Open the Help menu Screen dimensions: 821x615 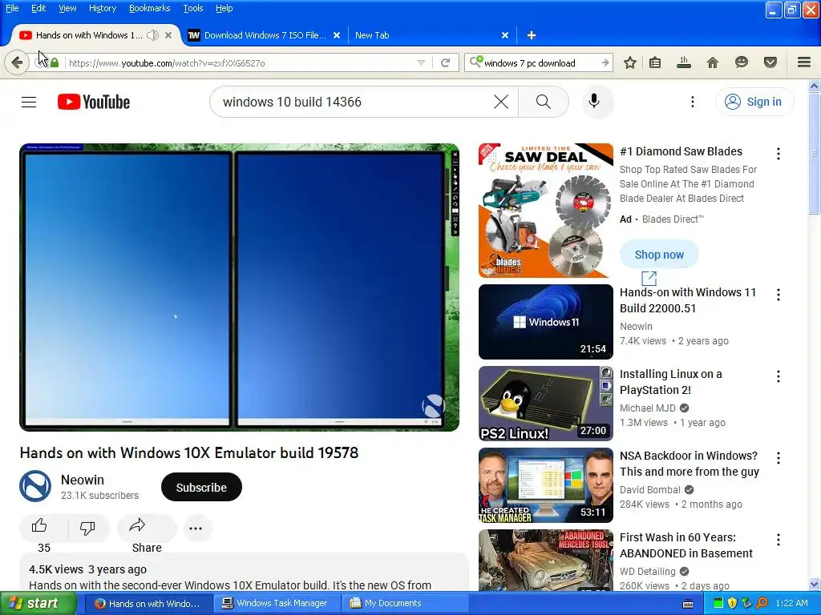point(224,8)
